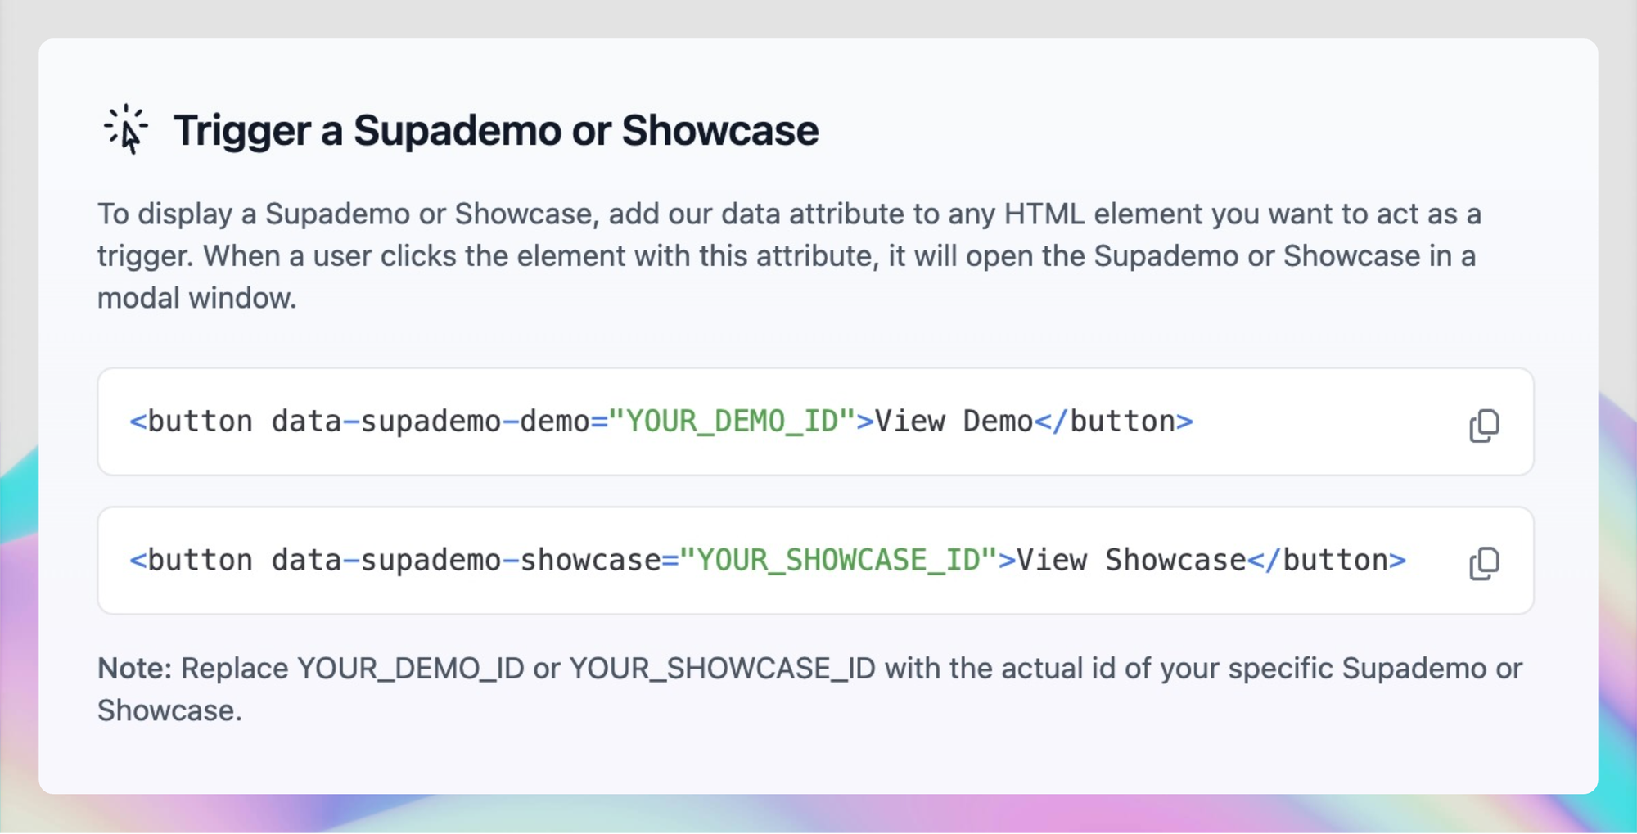
Task: Click the "Note:" label text
Action: coord(135,669)
